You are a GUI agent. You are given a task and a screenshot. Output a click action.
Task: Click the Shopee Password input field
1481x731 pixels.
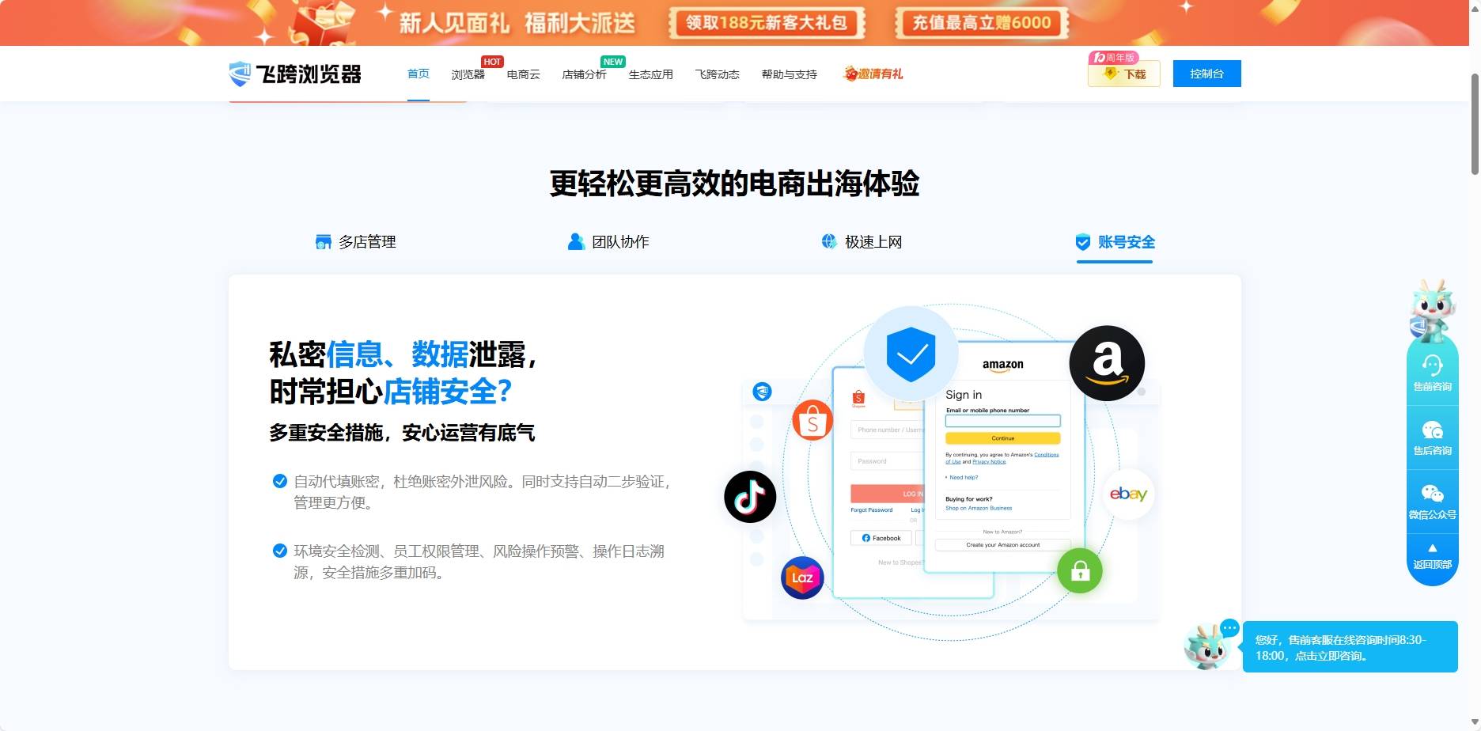click(x=886, y=461)
